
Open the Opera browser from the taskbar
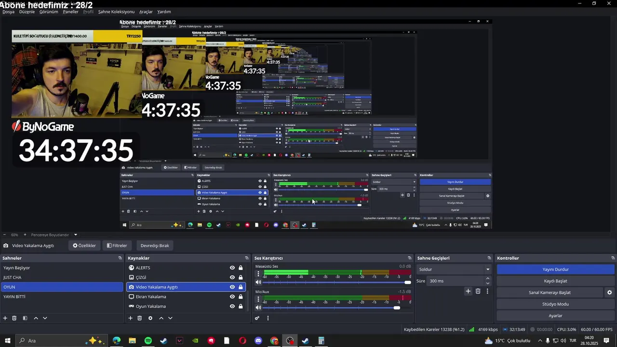pos(242,341)
